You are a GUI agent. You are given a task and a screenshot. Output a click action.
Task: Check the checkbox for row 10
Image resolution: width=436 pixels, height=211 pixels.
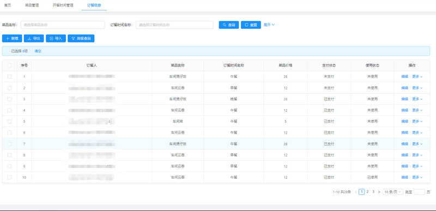pos(9,177)
